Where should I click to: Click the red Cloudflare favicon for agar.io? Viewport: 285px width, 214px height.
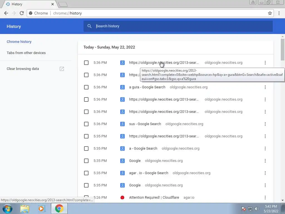click(x=122, y=198)
